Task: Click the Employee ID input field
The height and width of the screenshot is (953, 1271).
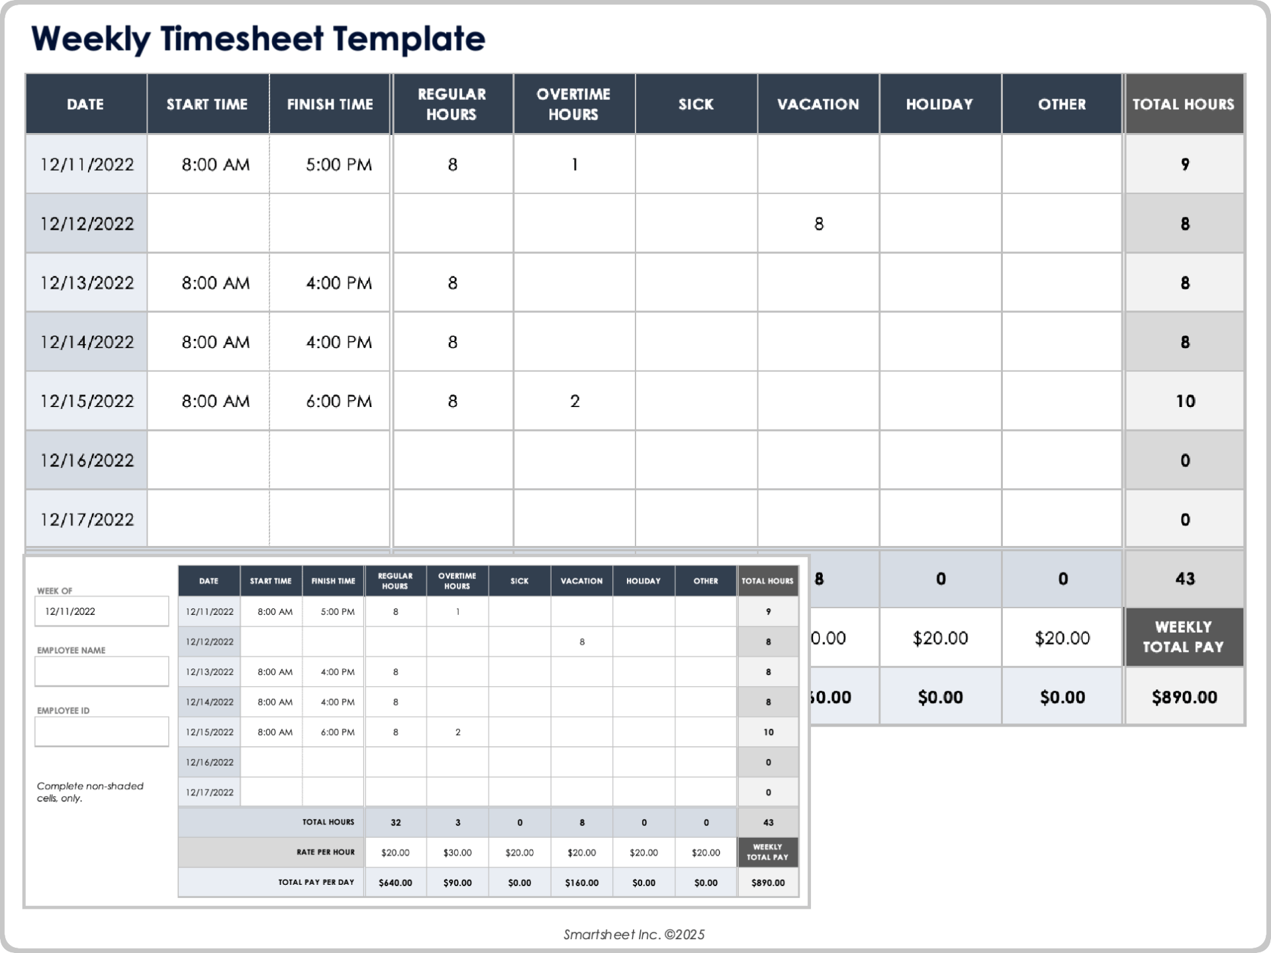Action: (x=101, y=731)
